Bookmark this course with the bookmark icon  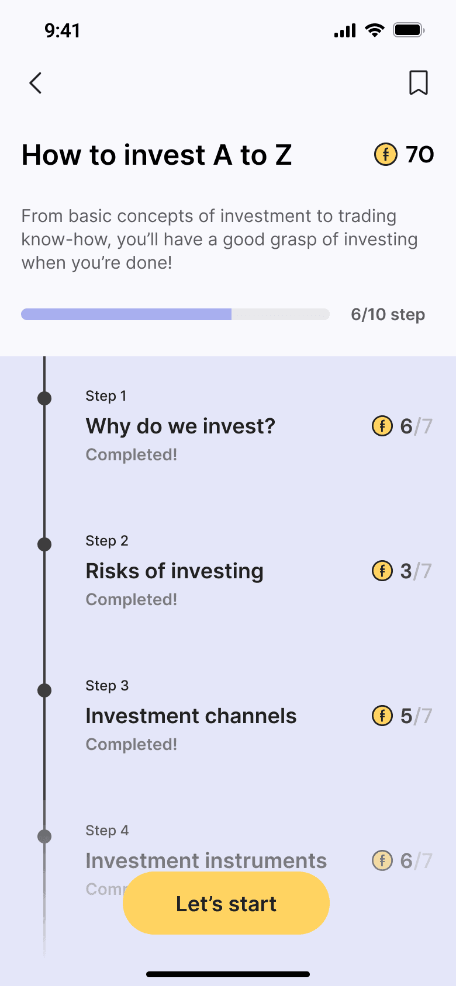coord(418,82)
